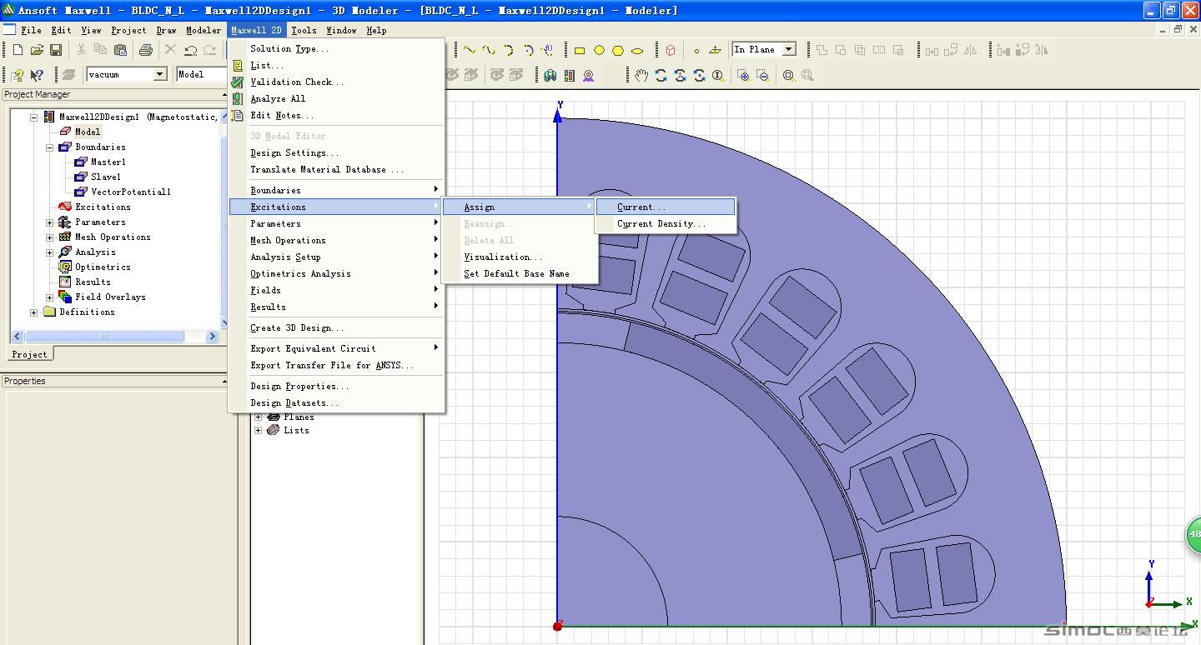
Task: Open the vacuum material dropdown
Action: click(159, 74)
